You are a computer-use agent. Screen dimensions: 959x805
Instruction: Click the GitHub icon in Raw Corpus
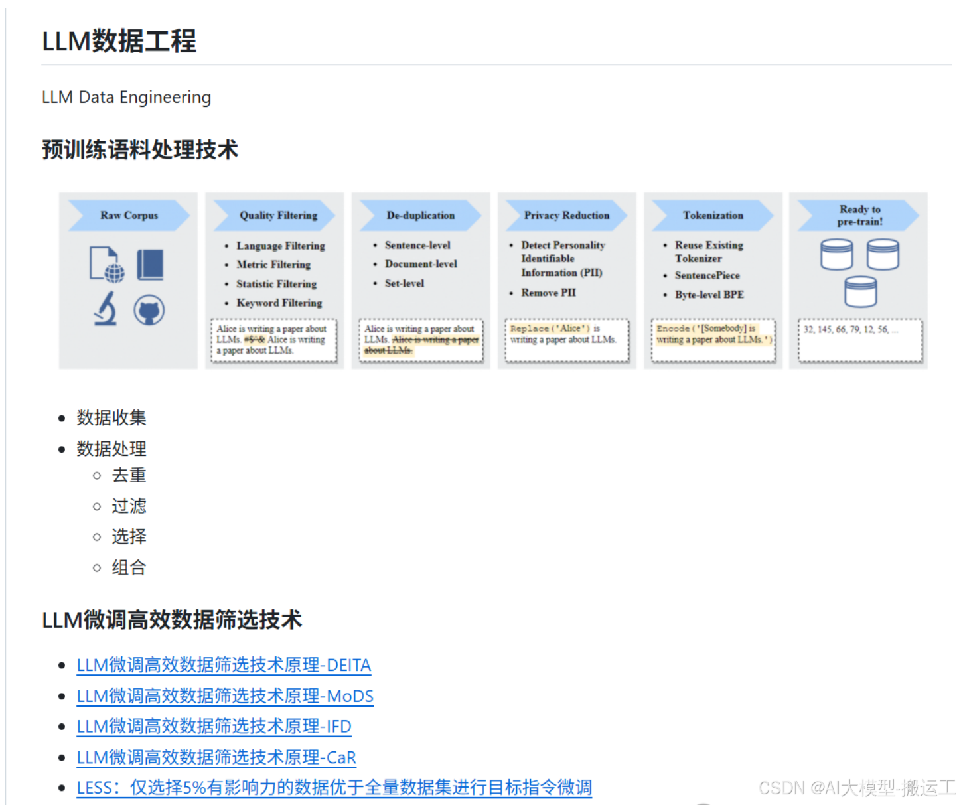tap(149, 310)
